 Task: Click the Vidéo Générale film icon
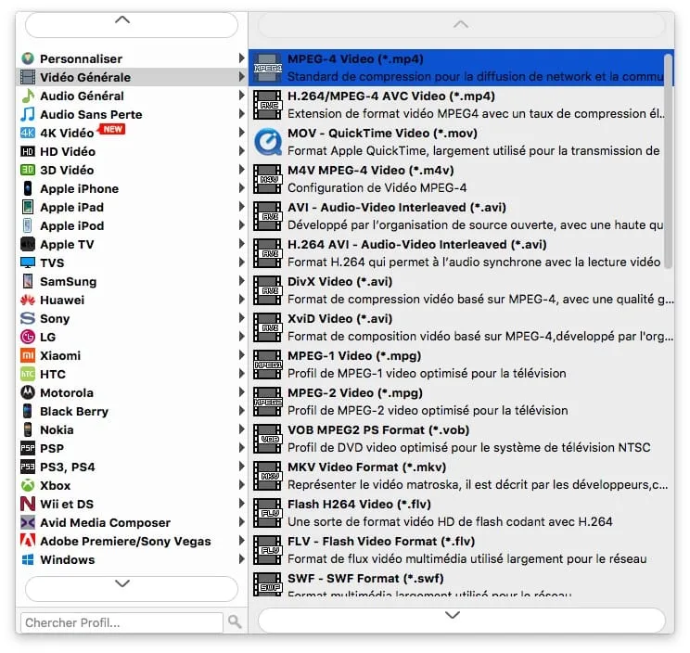point(28,77)
